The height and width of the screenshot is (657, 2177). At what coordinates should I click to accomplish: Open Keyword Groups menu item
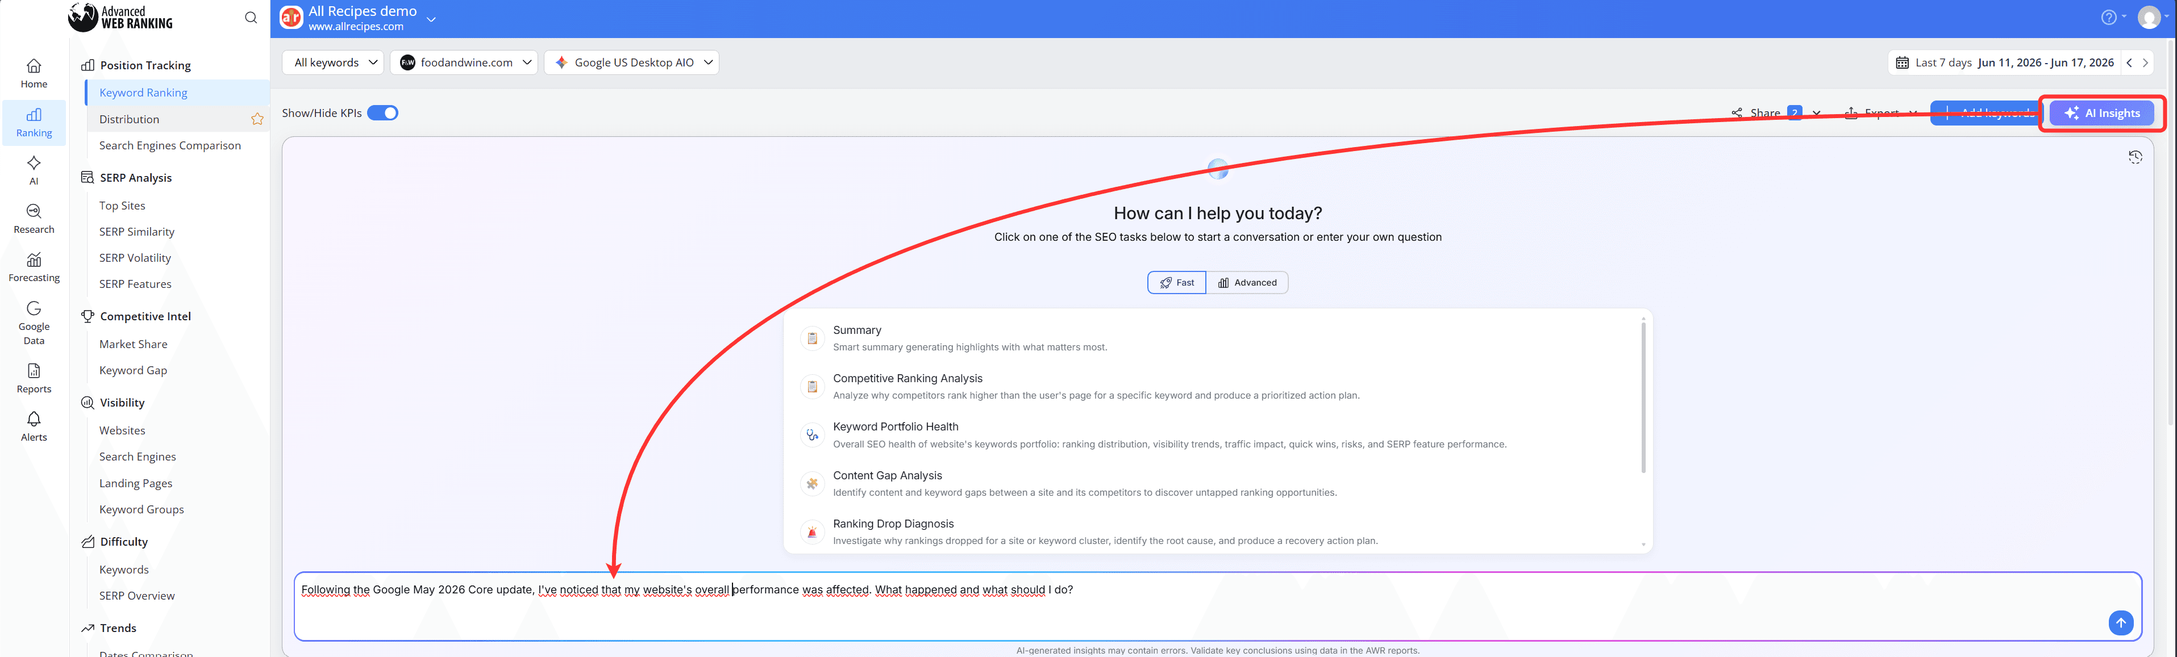pos(142,509)
